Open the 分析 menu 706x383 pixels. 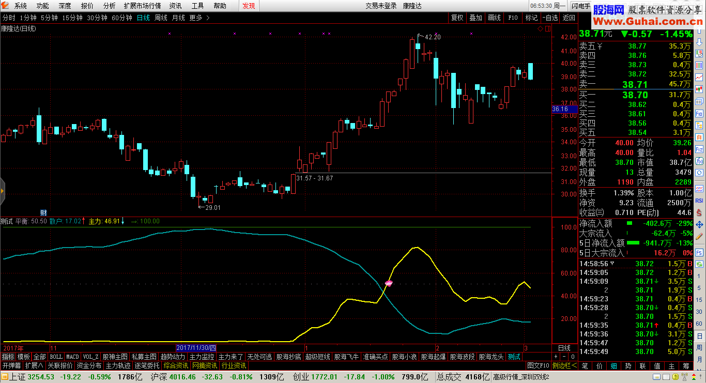tap(110, 6)
